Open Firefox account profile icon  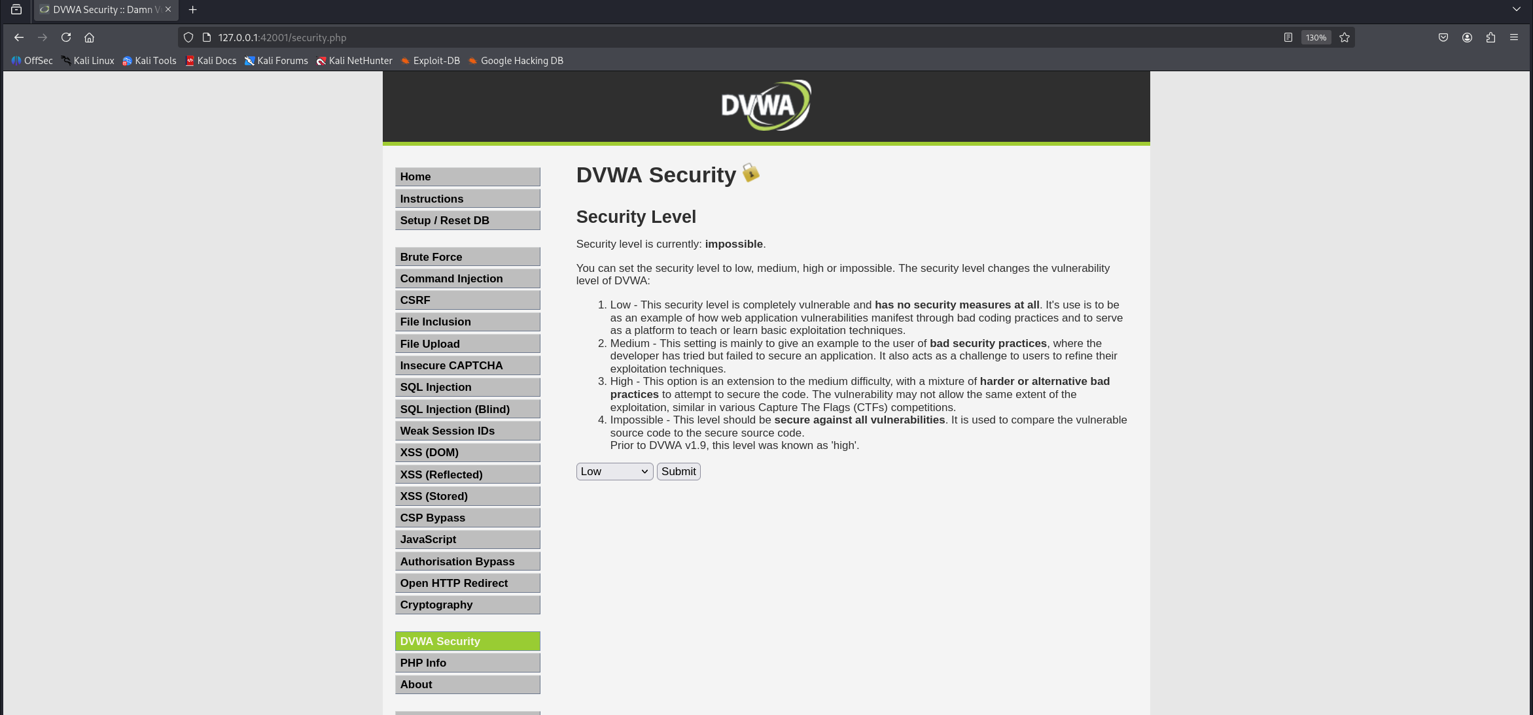pos(1467,37)
